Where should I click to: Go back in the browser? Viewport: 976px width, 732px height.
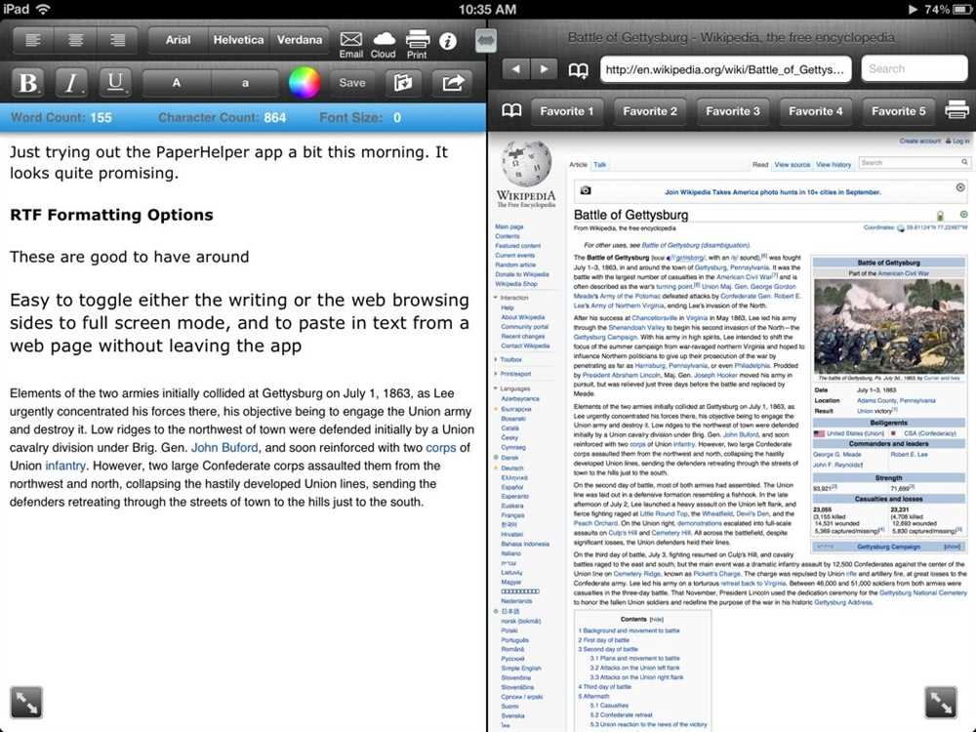(516, 69)
